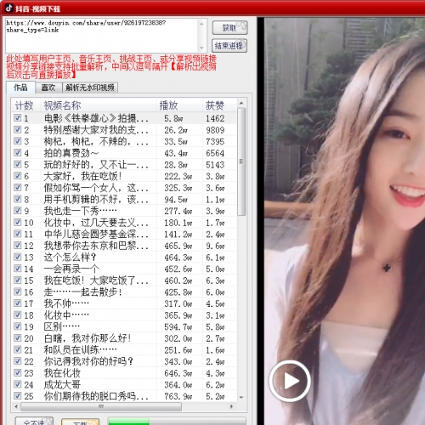Toggle checkbox for row 25 你们期待我的脱口秀吗
Viewport: 425px width, 425px height.
pos(18,395)
